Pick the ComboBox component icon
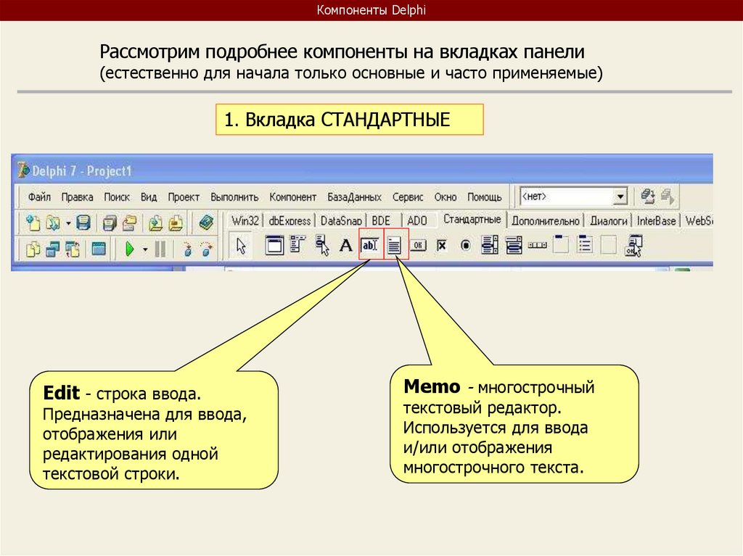This screenshot has width=743, height=556. [x=514, y=245]
